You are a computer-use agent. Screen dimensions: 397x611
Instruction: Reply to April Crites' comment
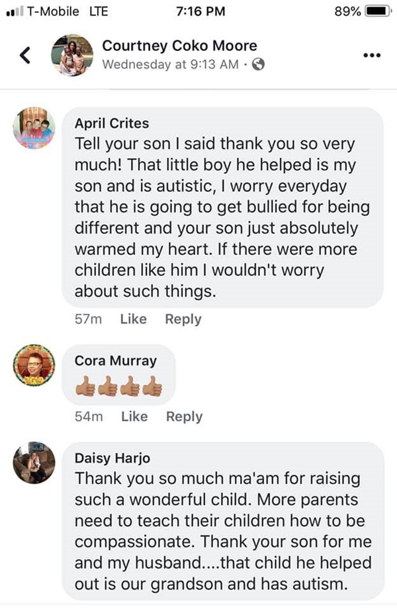[x=183, y=319]
